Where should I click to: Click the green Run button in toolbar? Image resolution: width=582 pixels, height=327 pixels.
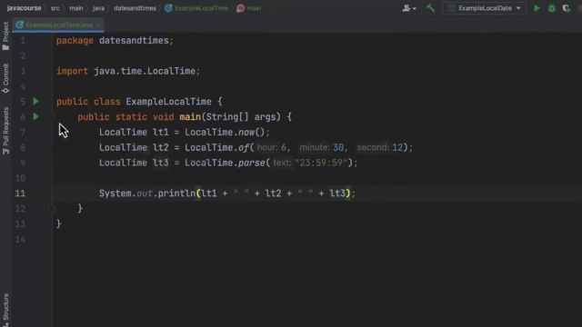click(x=537, y=8)
